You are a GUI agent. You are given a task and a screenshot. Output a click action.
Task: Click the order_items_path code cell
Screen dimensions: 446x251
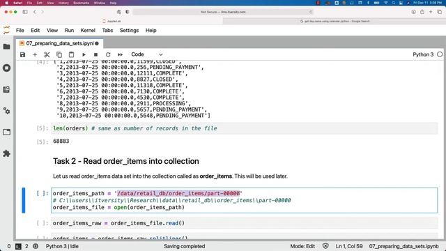click(x=245, y=200)
